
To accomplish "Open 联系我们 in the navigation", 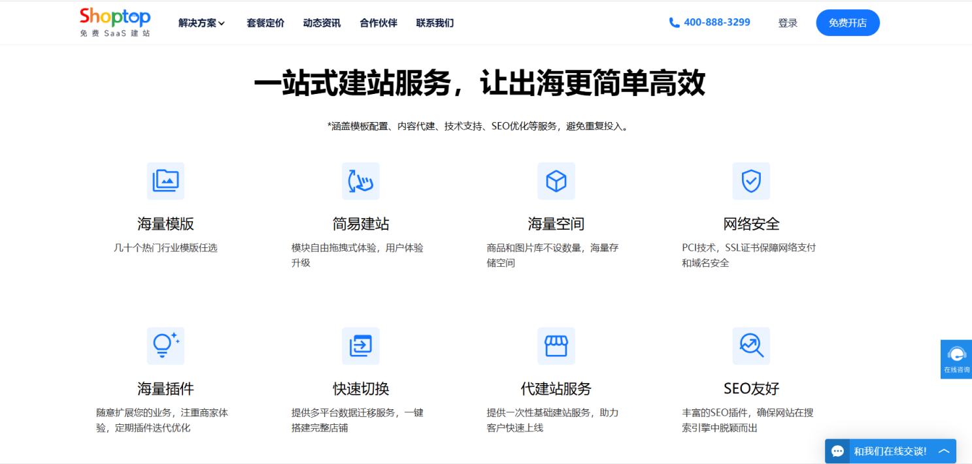I will click(x=435, y=23).
